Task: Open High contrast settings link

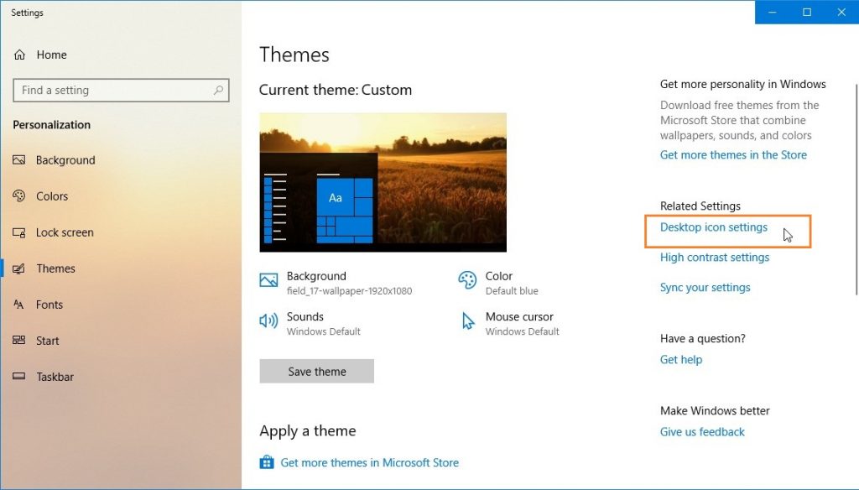Action: click(715, 257)
